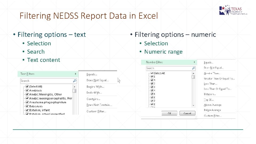
Task: Uncheck (Select All) in the number filter list
Action: [152, 73]
